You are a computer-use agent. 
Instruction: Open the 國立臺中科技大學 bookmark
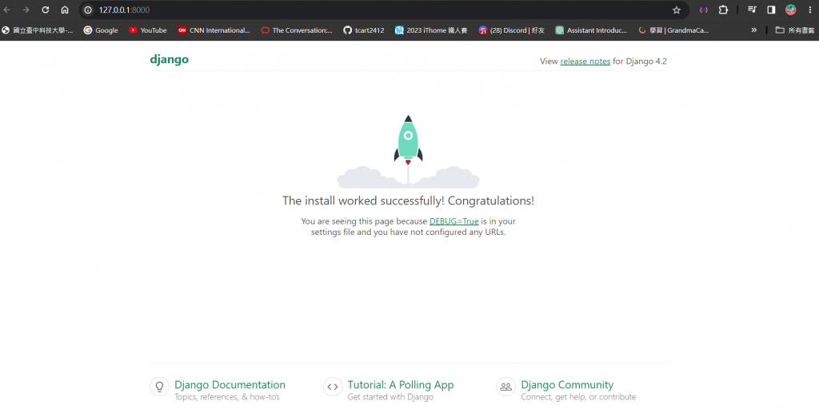pos(37,30)
